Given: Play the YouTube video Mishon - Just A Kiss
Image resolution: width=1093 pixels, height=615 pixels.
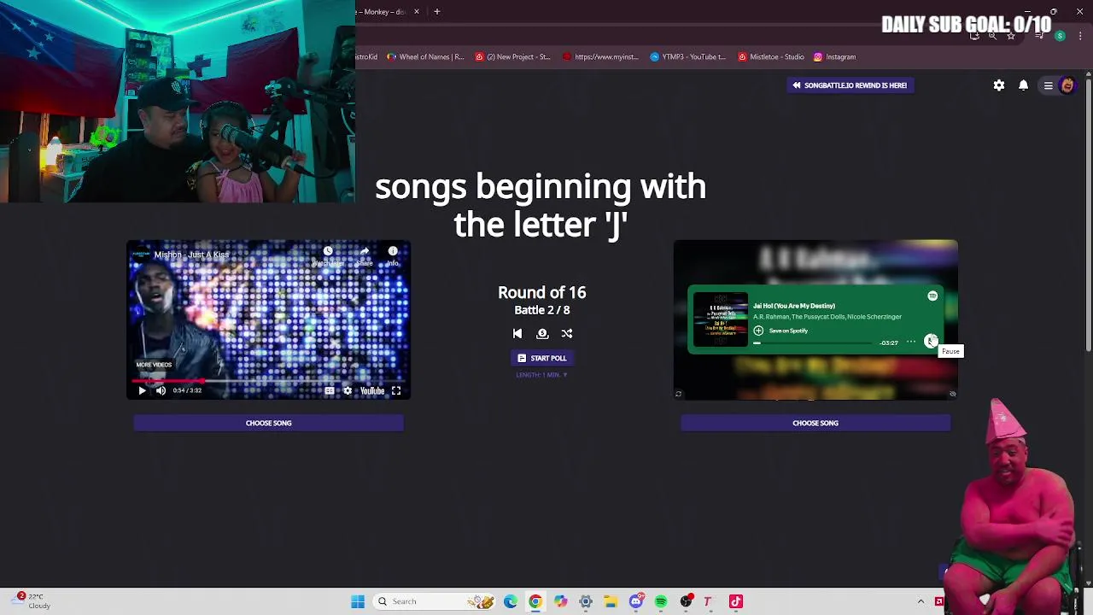Looking at the screenshot, I should [x=142, y=390].
